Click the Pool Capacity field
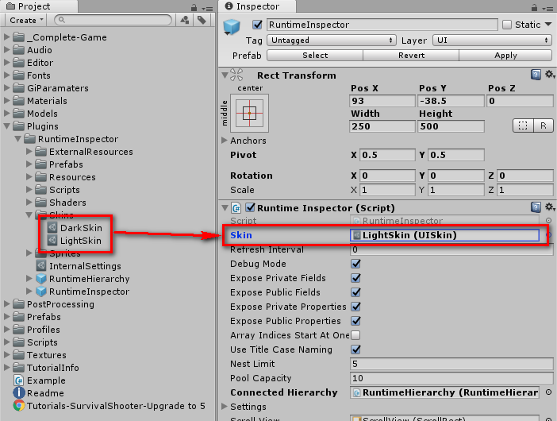Viewport: 557px width, 421px height. click(x=451, y=378)
